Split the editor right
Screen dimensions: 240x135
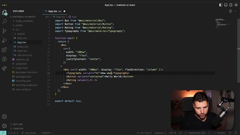pyautogui.click(x=231, y=11)
